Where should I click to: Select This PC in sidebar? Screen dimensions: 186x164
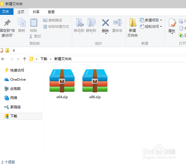[13, 89]
